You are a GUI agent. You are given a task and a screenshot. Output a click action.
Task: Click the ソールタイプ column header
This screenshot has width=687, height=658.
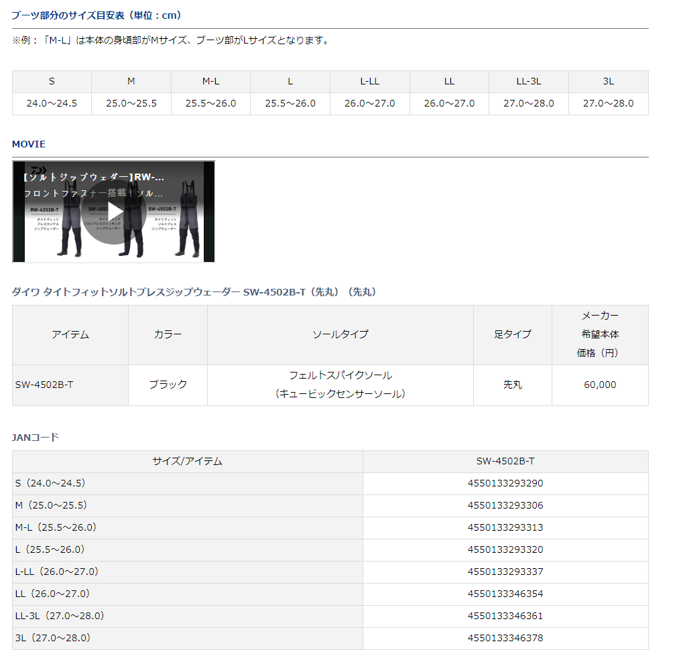pos(340,335)
